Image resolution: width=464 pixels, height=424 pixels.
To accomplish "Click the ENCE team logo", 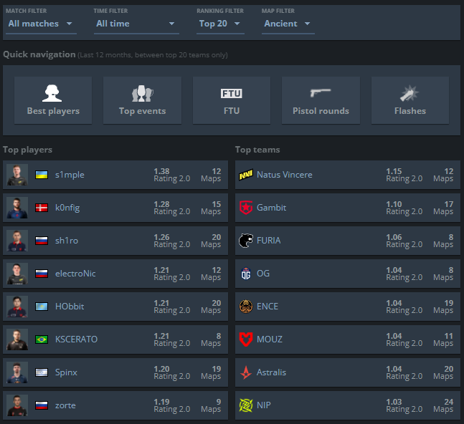I will tap(246, 307).
